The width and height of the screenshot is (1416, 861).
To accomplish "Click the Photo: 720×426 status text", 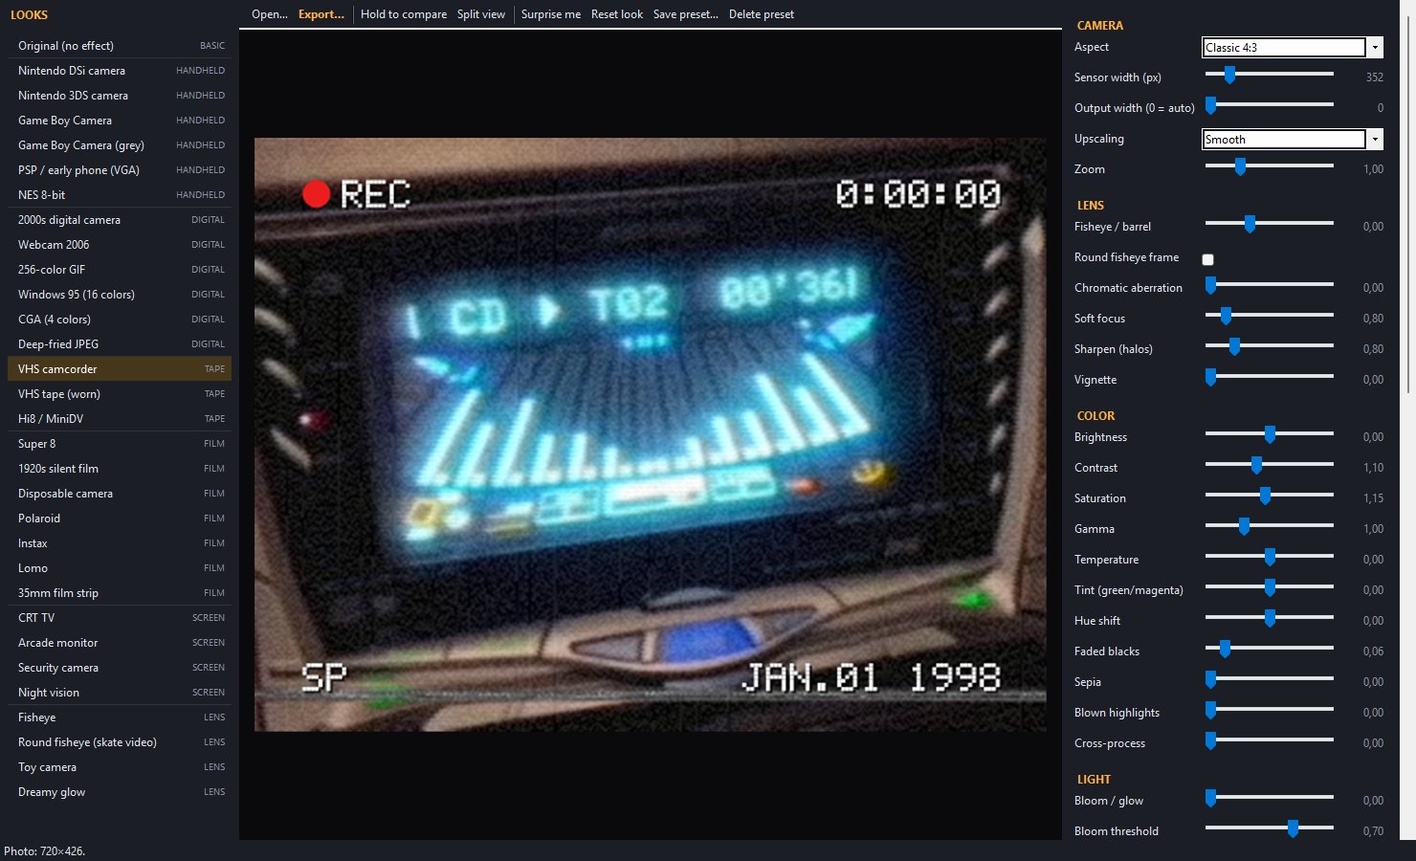I will tap(44, 851).
